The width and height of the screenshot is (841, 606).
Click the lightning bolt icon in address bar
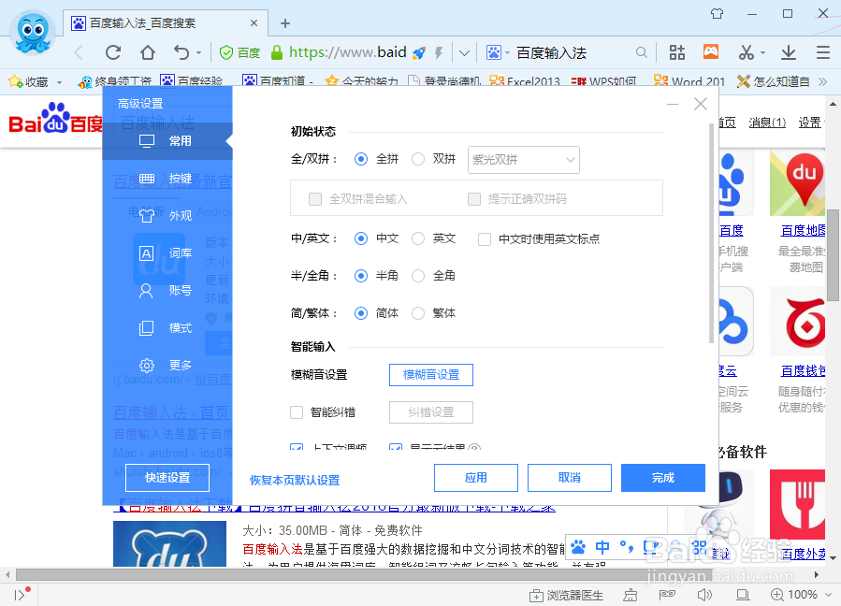coord(439,52)
